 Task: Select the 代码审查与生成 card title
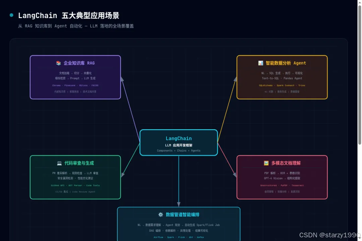[x=79, y=163]
